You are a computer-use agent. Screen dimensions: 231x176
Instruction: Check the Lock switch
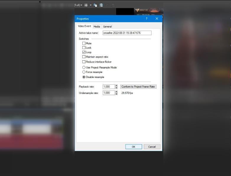click(84, 48)
